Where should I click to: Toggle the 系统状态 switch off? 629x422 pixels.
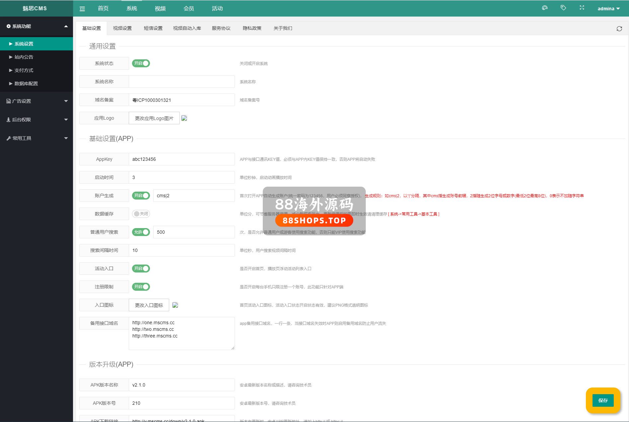[141, 63]
